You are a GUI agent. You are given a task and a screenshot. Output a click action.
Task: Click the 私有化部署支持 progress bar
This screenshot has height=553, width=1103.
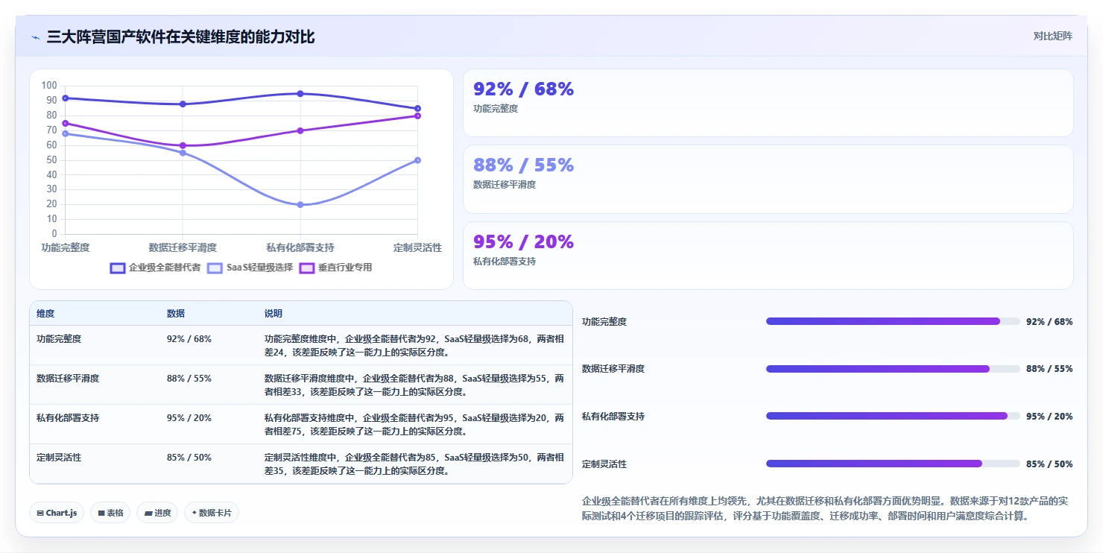pos(893,416)
